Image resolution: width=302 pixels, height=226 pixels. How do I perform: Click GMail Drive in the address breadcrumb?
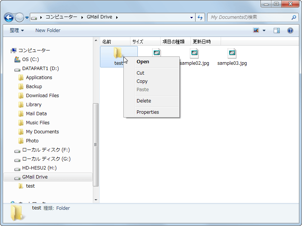pos(99,17)
